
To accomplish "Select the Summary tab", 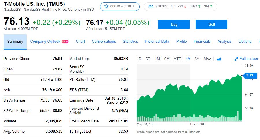I will (x=15, y=42).
